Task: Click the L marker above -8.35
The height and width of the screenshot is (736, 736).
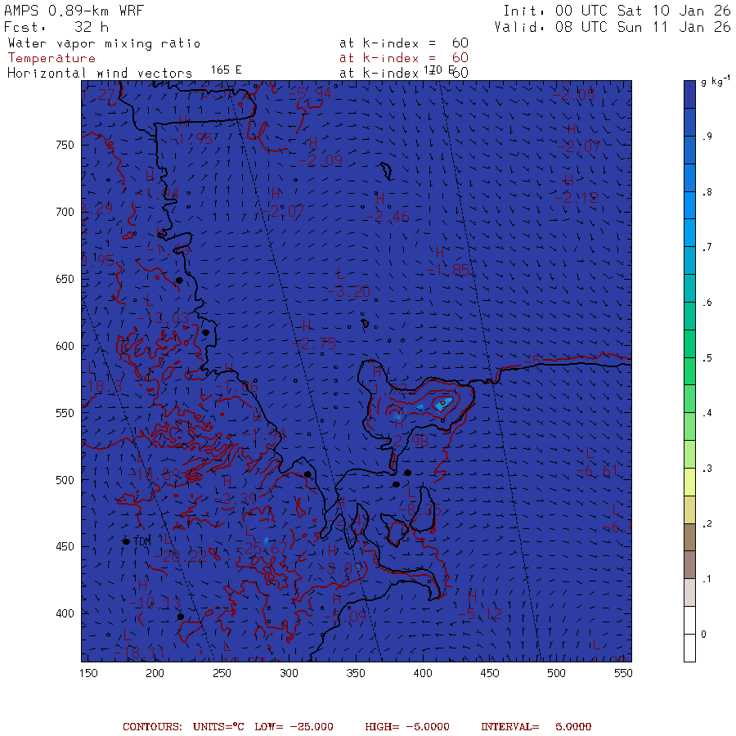Action: (411, 492)
